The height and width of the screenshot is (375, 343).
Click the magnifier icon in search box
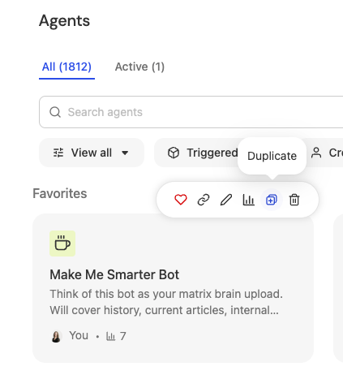pos(55,112)
